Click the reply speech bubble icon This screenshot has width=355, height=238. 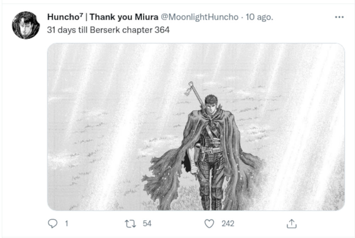coord(52,223)
